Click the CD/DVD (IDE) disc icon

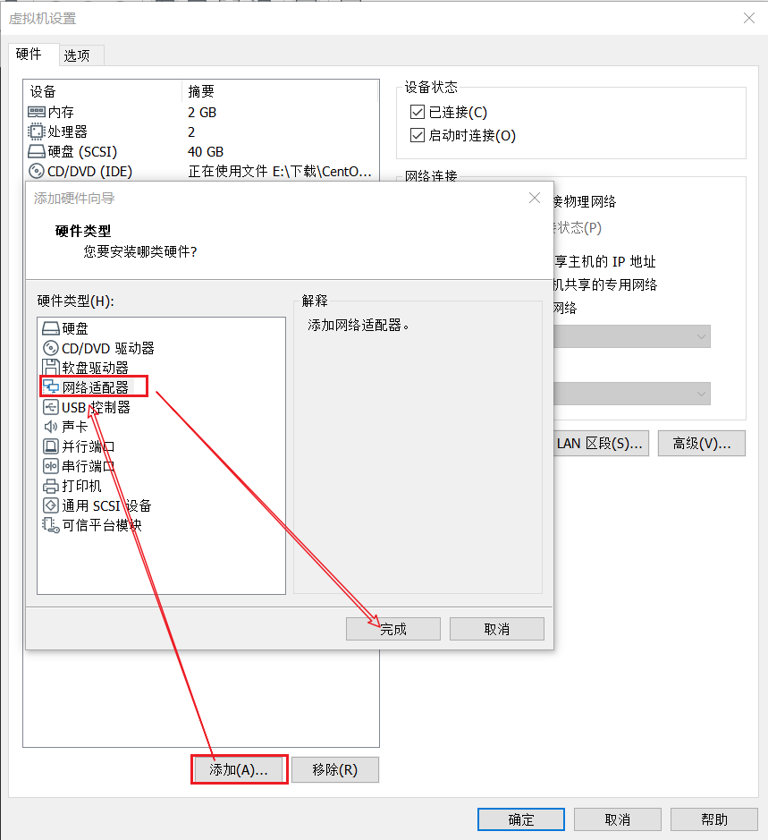tap(37, 172)
